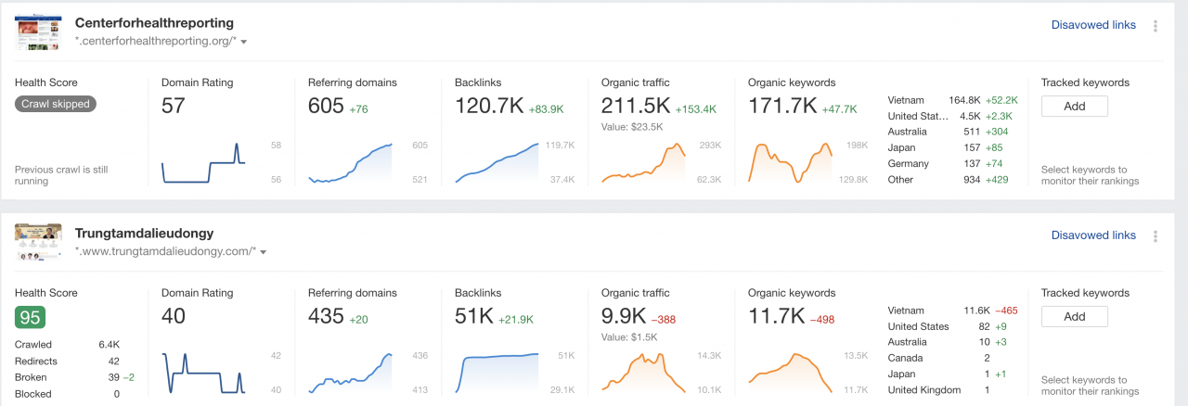Screen dimensions: 1188x406
Task: Open the Centerforhealthreporting project title
Action: tap(154, 22)
